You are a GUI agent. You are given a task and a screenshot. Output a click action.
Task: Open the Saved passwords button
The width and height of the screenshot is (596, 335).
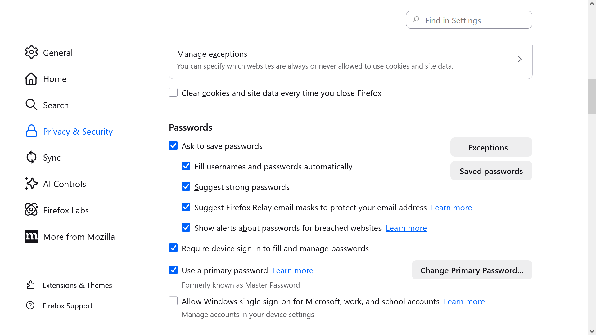[x=491, y=171]
